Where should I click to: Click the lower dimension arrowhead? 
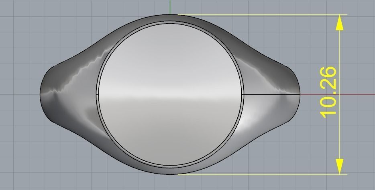pyautogui.click(x=340, y=166)
